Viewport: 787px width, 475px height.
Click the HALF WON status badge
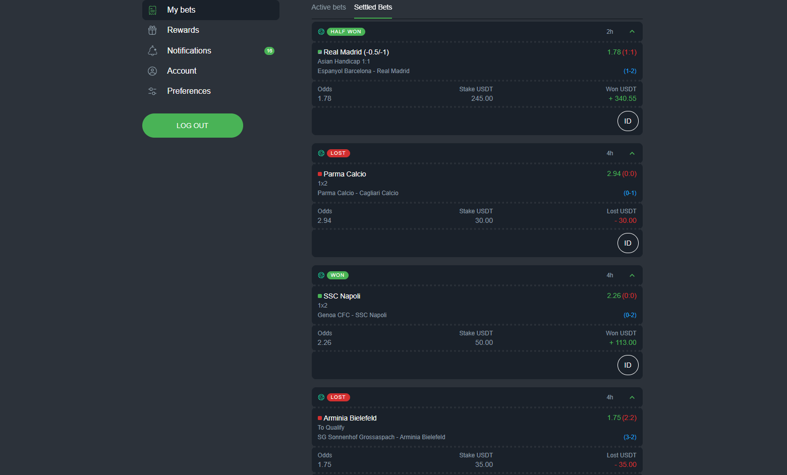click(346, 32)
